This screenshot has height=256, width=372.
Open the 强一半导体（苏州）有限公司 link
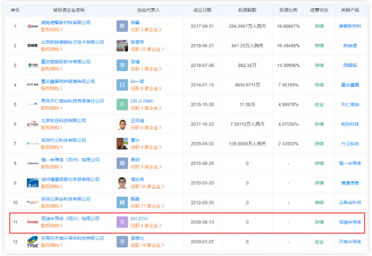70,160
